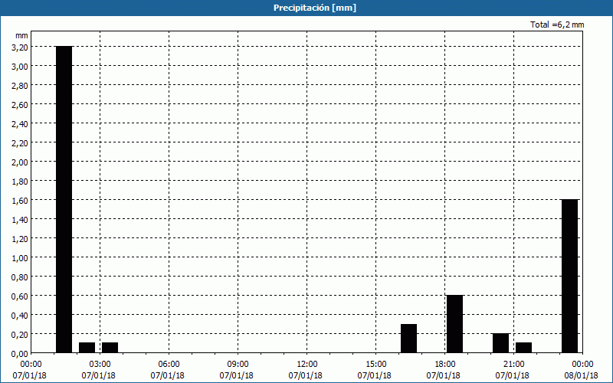Select the y-axis origin label 0,00
Screen dimensions: 613x383
click(20, 353)
